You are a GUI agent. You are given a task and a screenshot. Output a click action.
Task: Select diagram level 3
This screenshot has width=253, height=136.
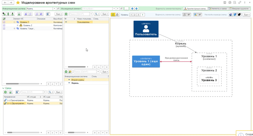pyautogui.click(x=138, y=15)
